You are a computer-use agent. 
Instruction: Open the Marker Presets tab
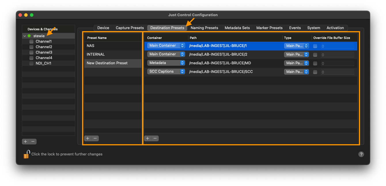269,28
